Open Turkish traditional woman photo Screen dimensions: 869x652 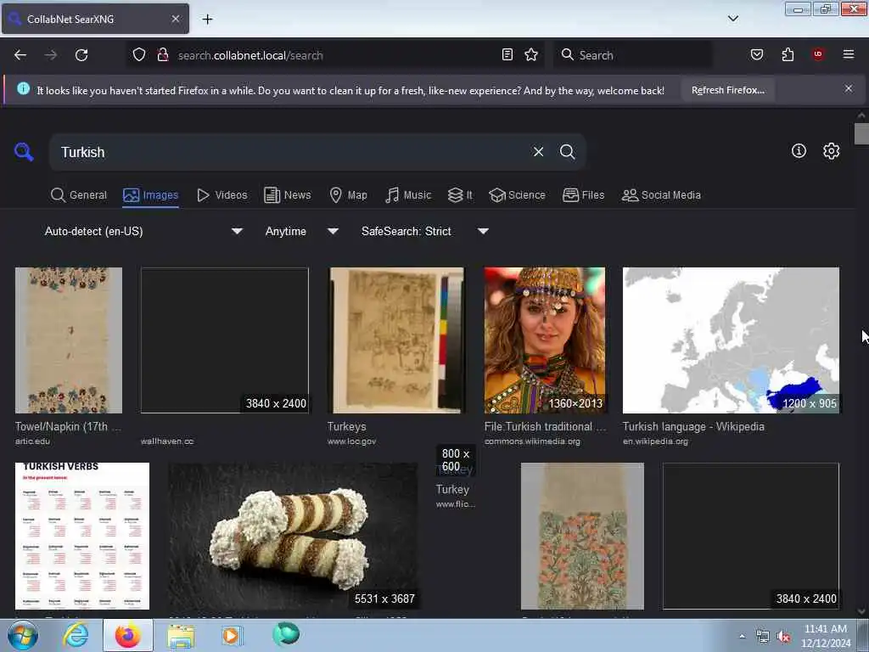pyautogui.click(x=545, y=340)
